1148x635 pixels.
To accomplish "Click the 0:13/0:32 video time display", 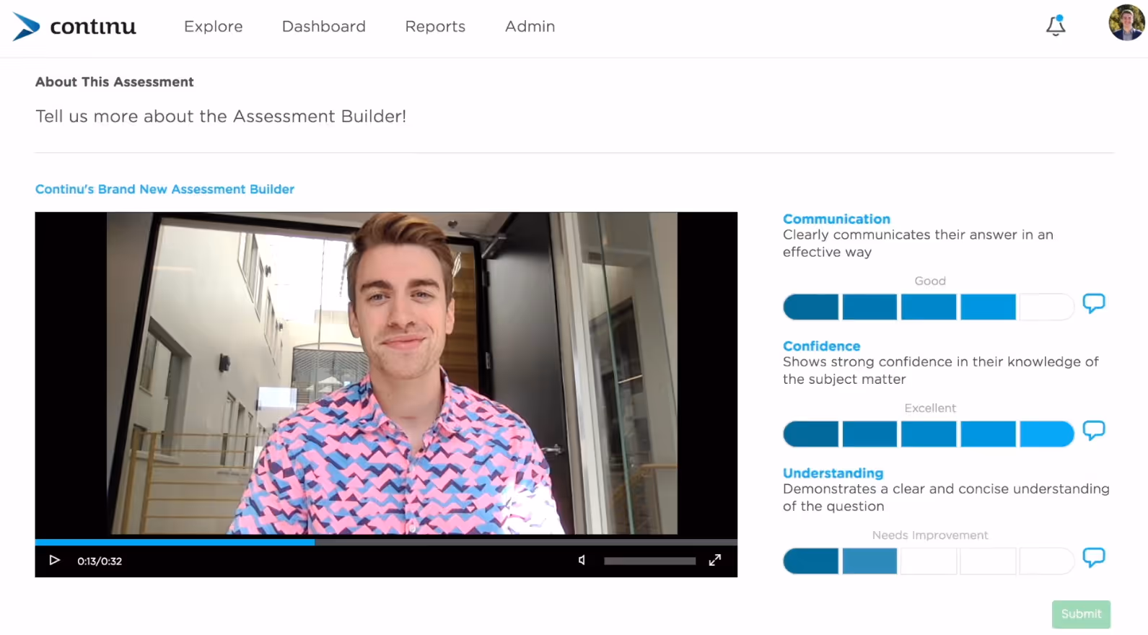I will point(100,561).
